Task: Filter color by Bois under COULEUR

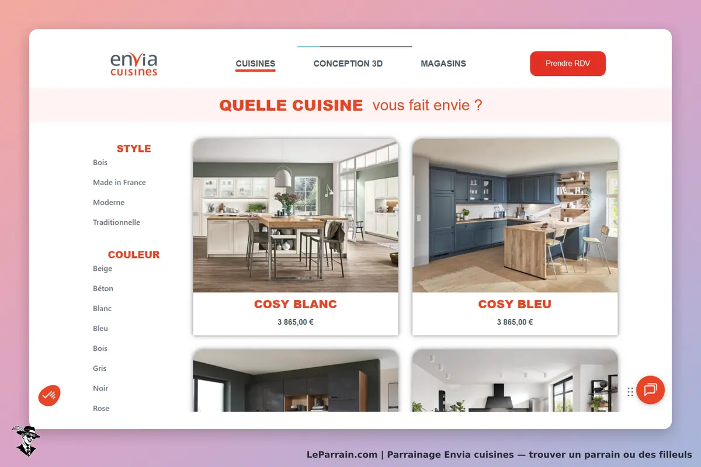Action: [100, 348]
